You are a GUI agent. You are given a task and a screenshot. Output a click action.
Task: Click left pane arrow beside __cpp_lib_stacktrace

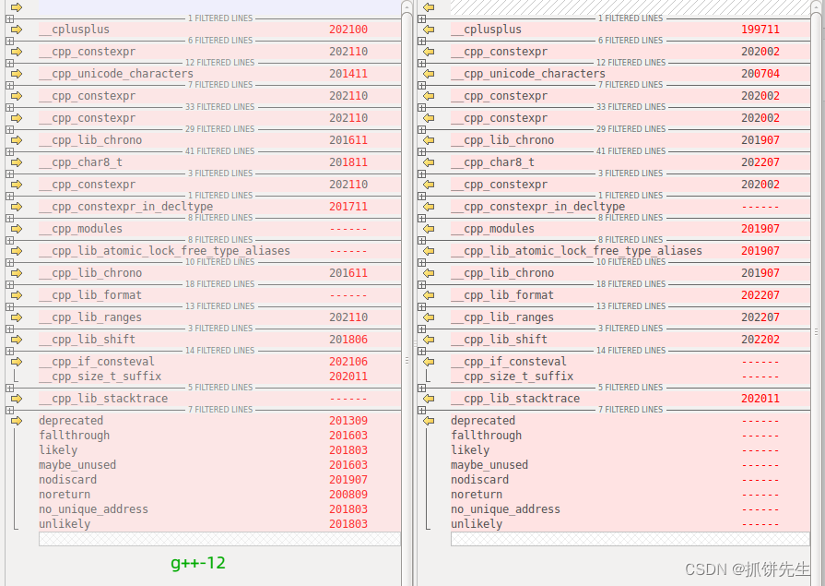click(x=17, y=399)
